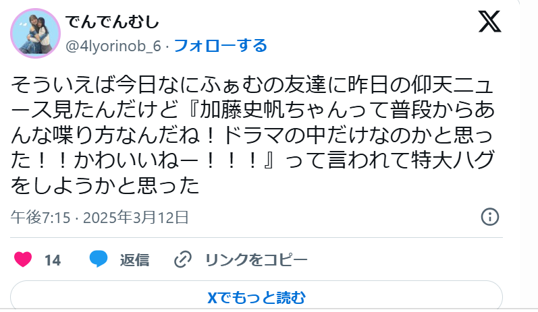The width and height of the screenshot is (538, 312).
Task: Click the like count 14
Action: pyautogui.click(x=53, y=260)
